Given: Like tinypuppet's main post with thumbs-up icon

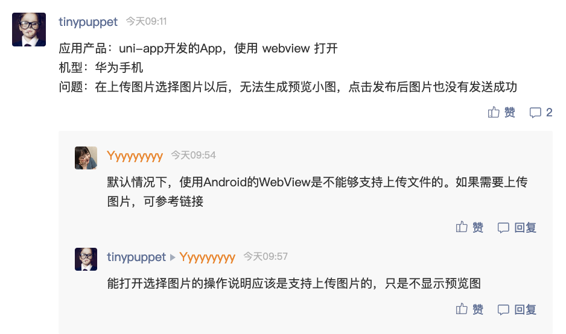Looking at the screenshot, I should pos(494,112).
